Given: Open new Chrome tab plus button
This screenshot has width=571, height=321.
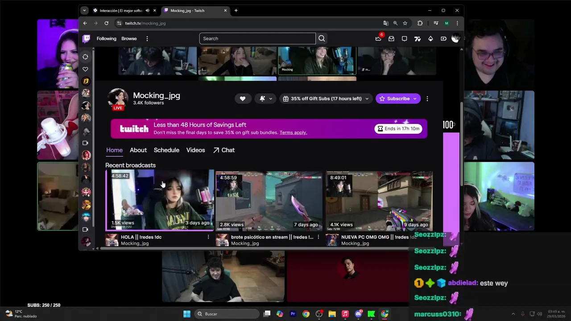Looking at the screenshot, I should point(236,10).
